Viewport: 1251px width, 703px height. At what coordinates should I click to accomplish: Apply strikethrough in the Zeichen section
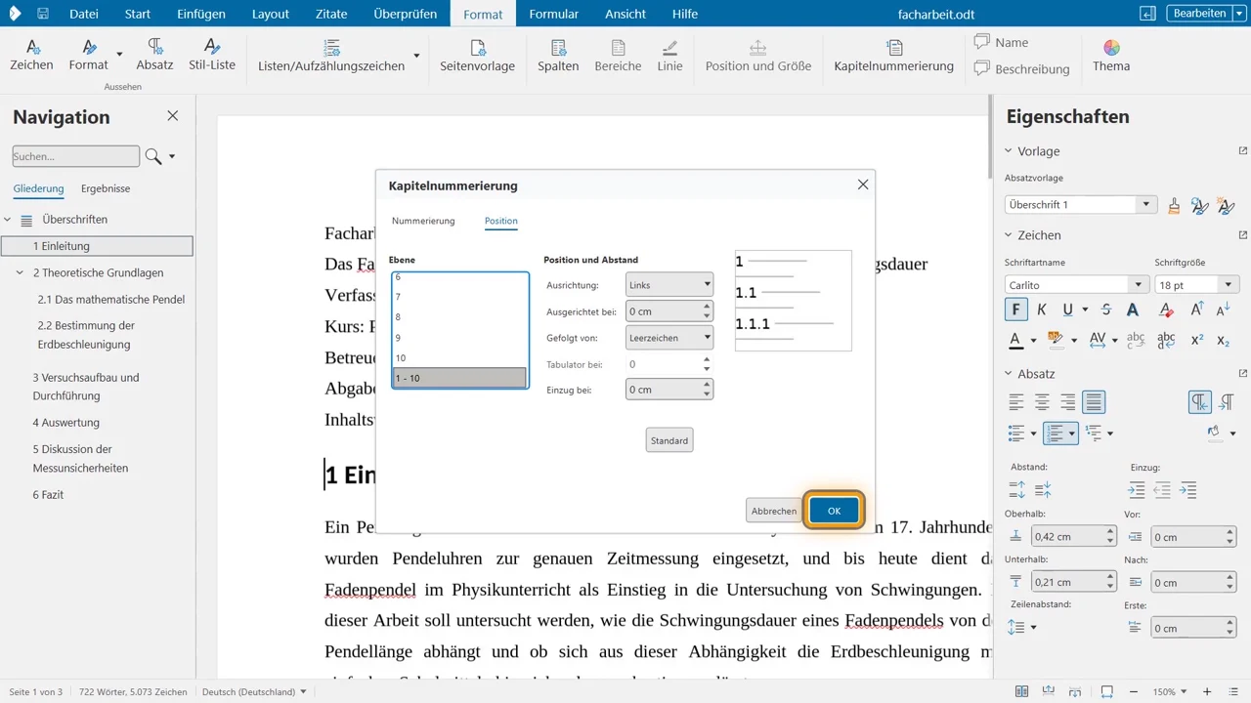coord(1106,310)
